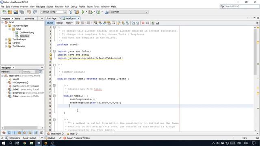The height and width of the screenshot is (146, 260).
Task: Collapse the Source Packages node
Action: point(6,26)
